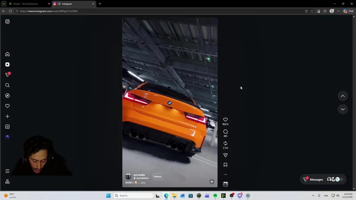Focus the address bar URL
This screenshot has height=200, width=356.
click(49, 11)
